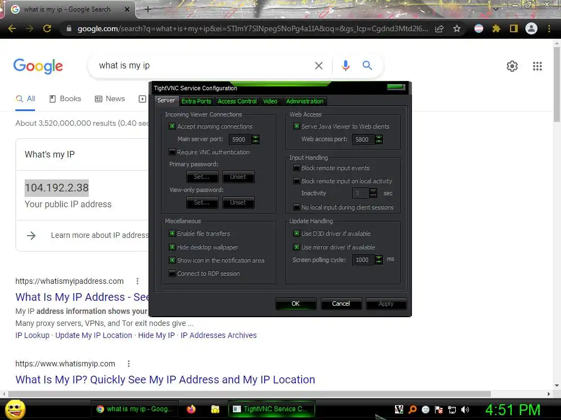Open the folder icon in taskbar
The height and width of the screenshot is (420, 561).
coord(215,409)
